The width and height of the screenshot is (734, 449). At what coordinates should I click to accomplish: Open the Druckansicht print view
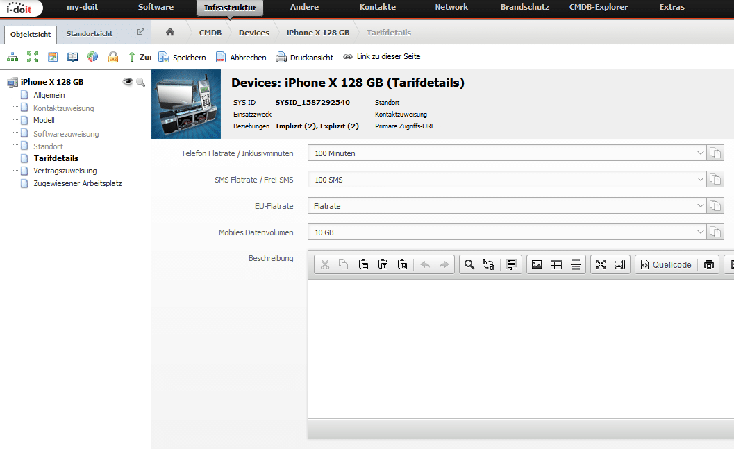pyautogui.click(x=304, y=57)
